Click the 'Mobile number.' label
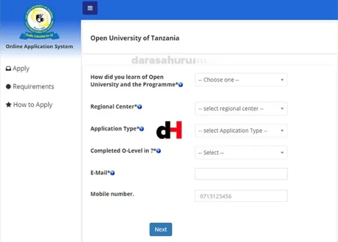This screenshot has height=242, width=338. [112, 194]
